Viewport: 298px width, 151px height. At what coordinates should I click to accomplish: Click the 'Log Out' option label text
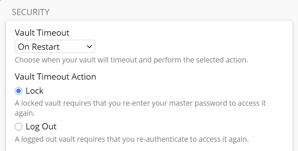point(41,127)
